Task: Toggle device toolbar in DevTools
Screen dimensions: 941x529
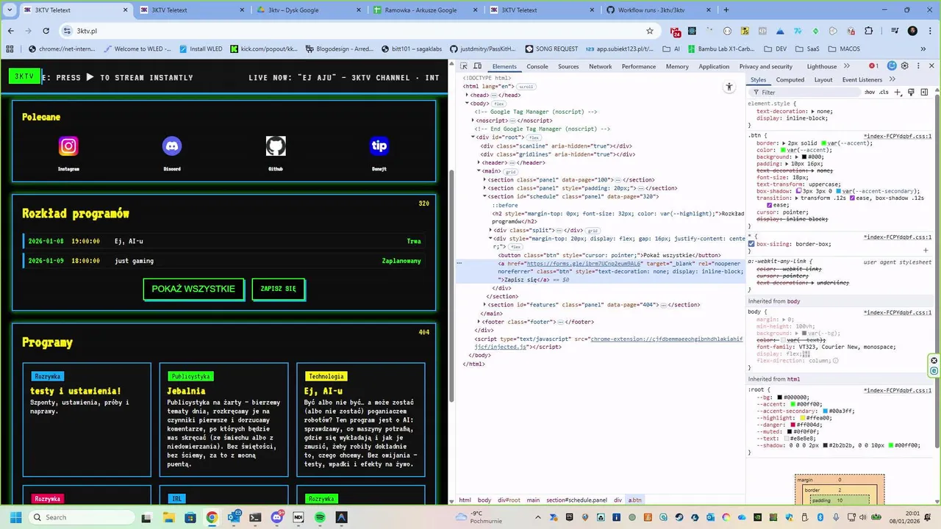Action: pos(479,66)
